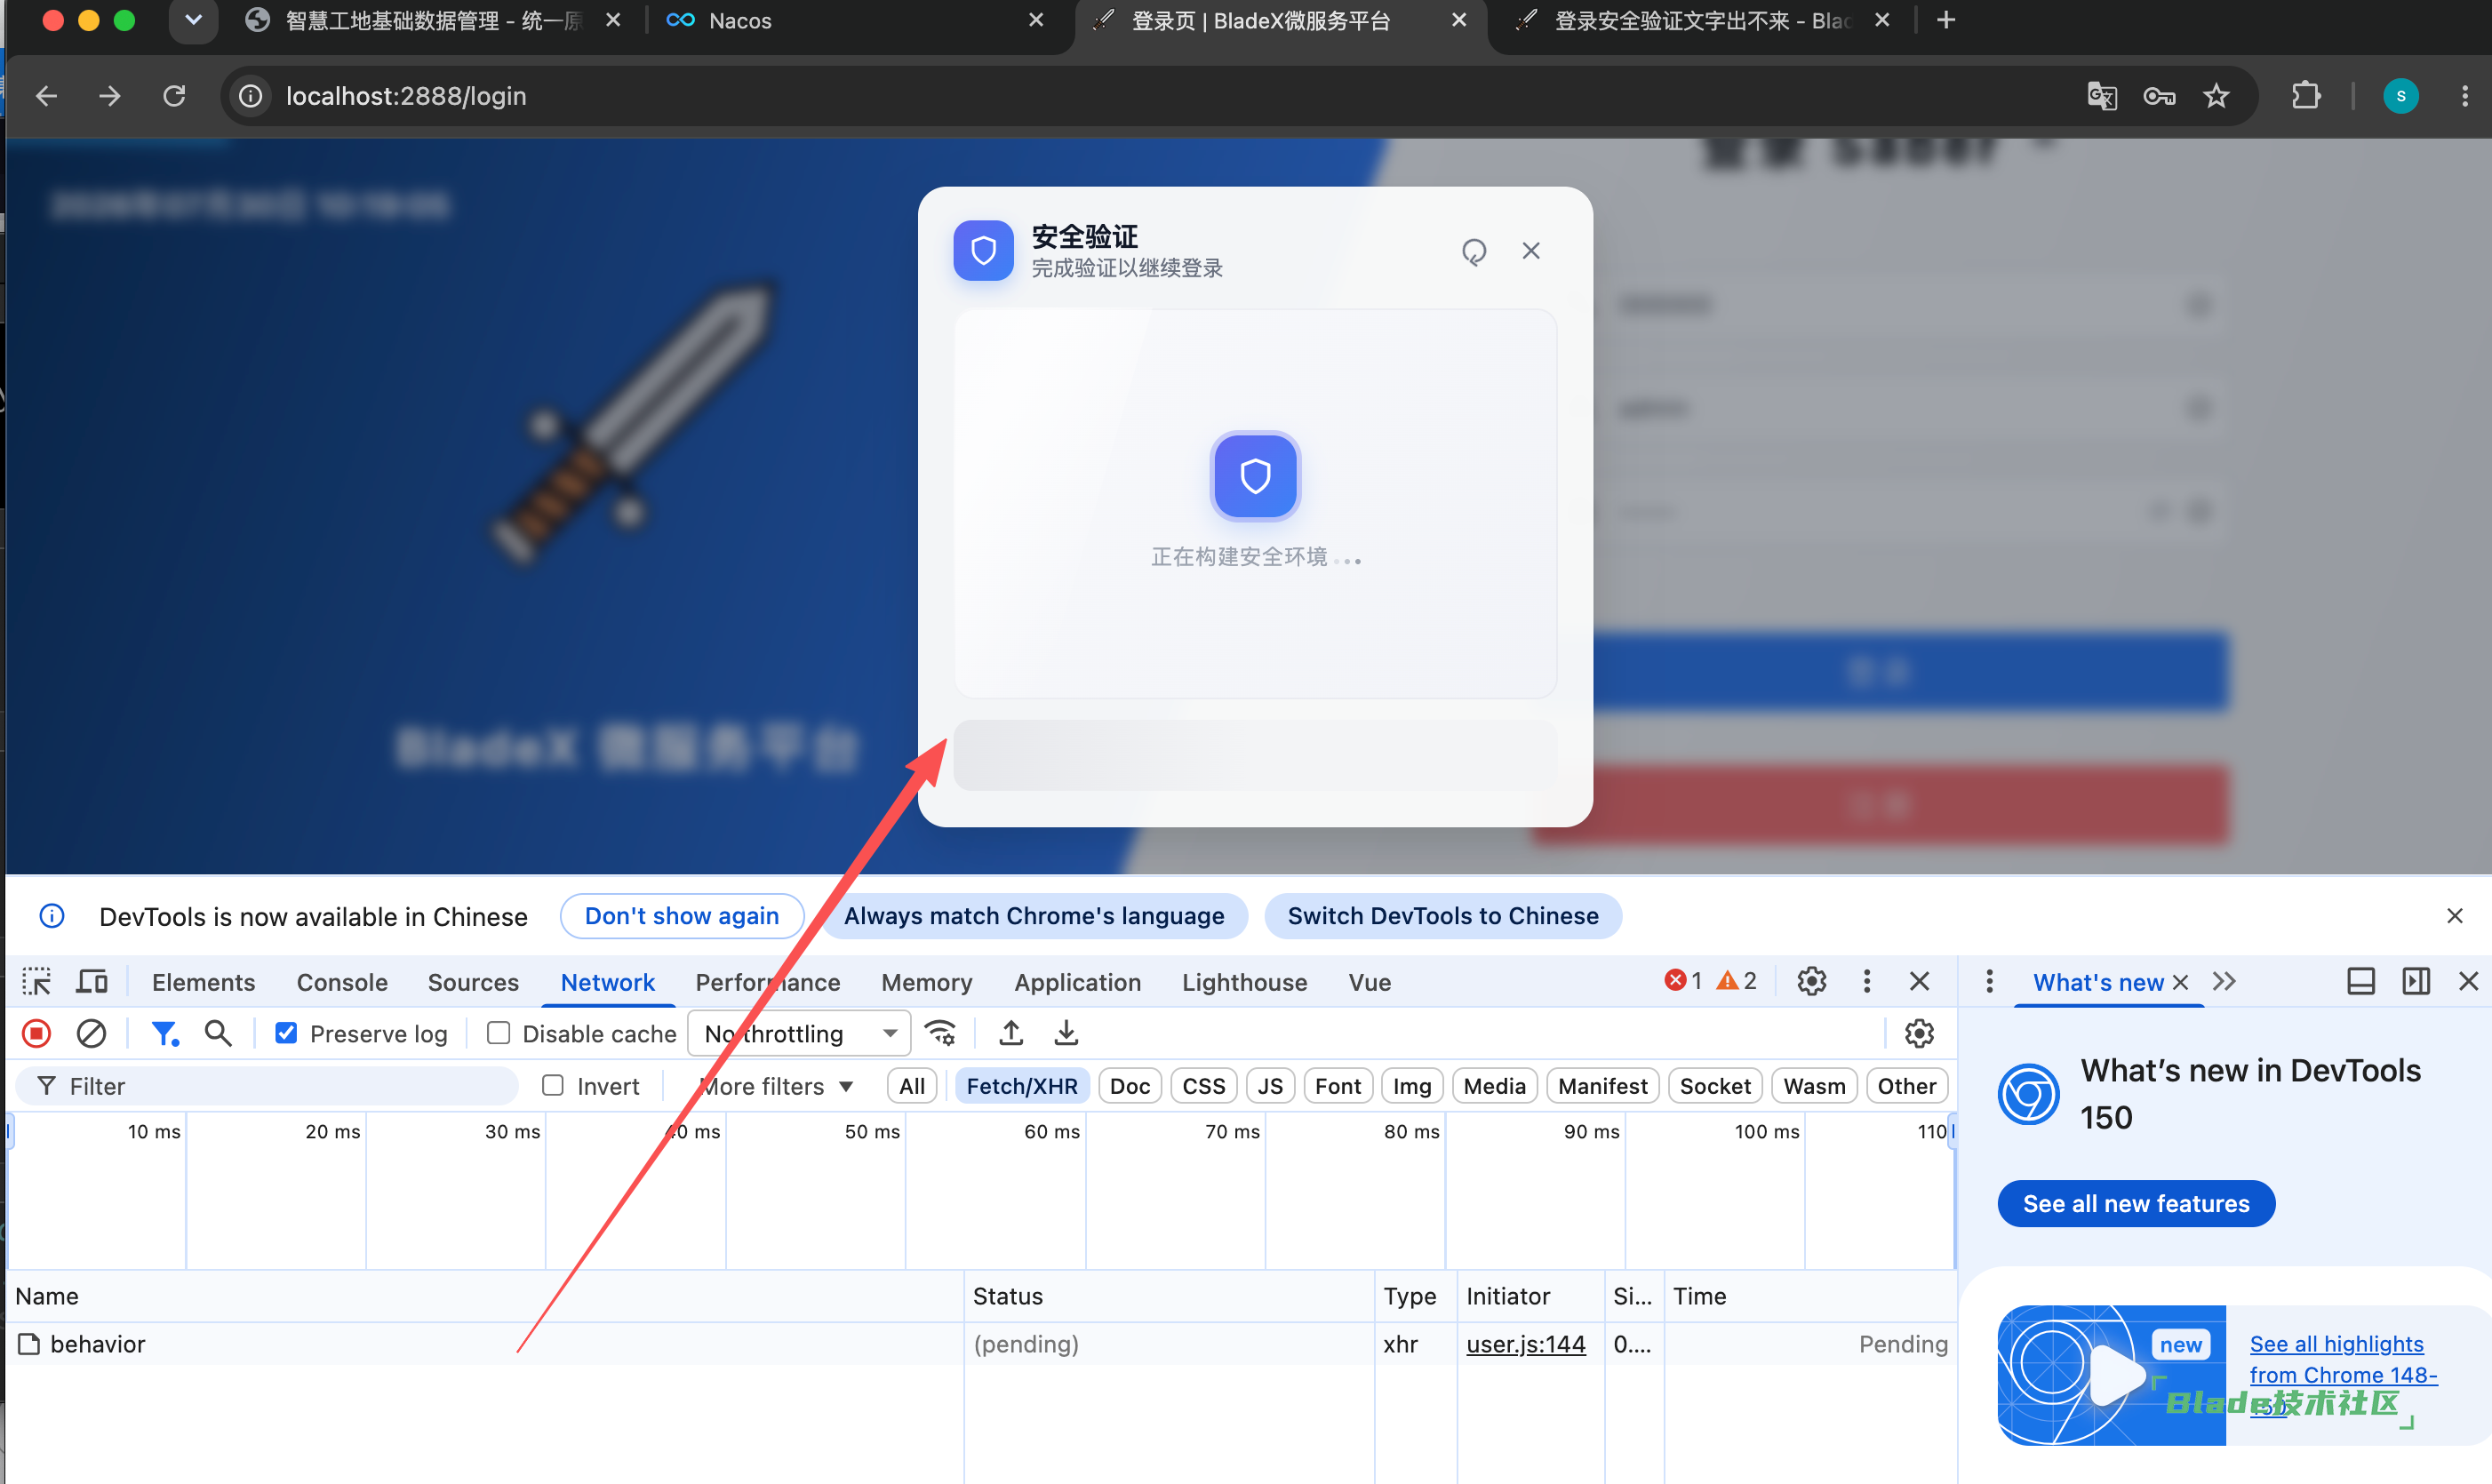View site information icon in address bar
Screen dimensions: 2492x1484
(x=250, y=96)
